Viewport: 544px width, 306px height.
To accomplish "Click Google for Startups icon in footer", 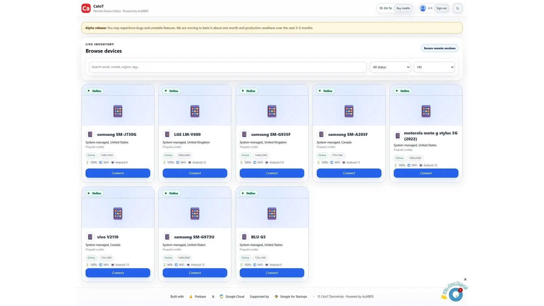I will point(276,296).
